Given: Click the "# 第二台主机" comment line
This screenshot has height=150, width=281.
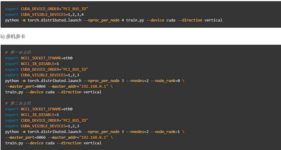Looking at the screenshot, I should point(18,103).
